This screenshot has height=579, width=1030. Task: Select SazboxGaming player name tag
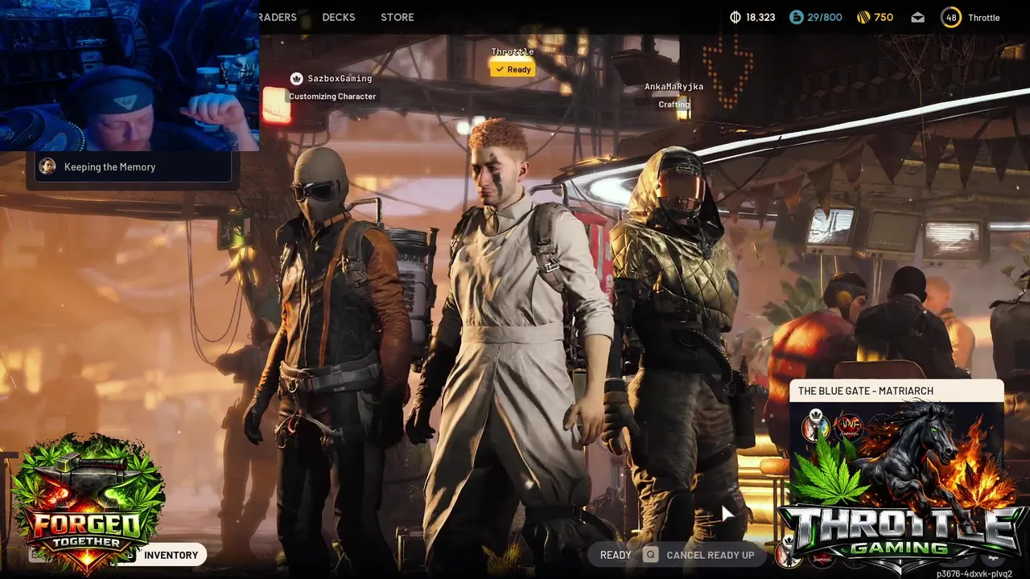[x=340, y=79]
